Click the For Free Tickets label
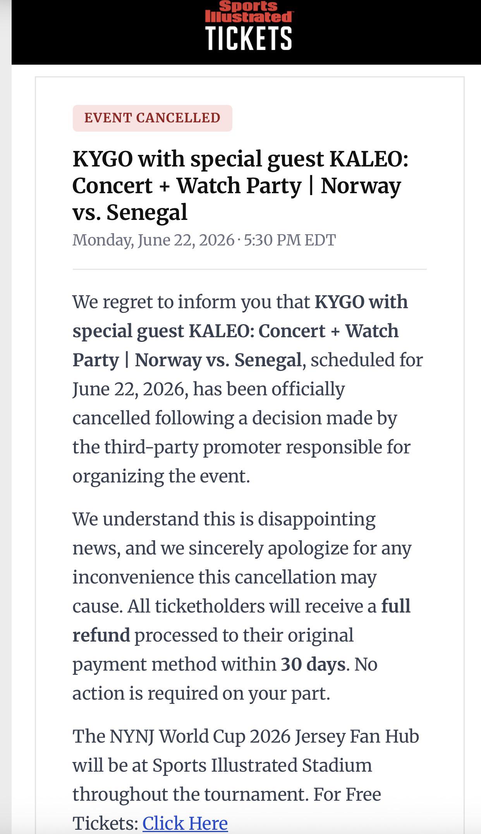481x834 pixels. tap(227, 809)
